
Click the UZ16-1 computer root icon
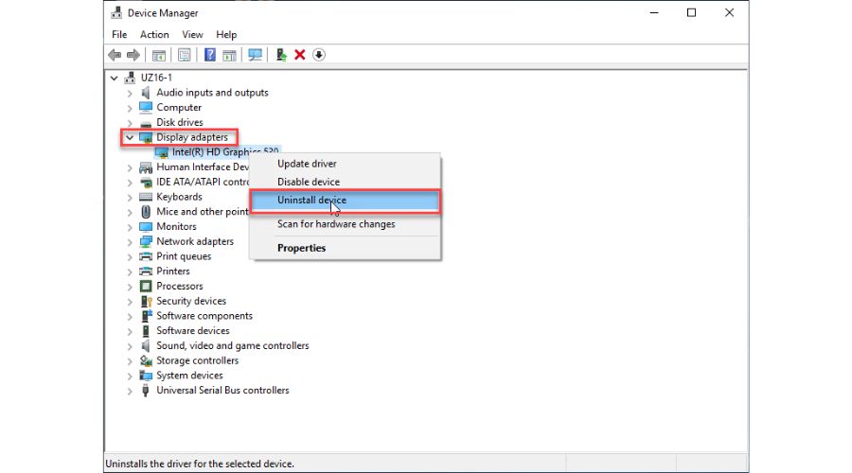tap(130, 78)
